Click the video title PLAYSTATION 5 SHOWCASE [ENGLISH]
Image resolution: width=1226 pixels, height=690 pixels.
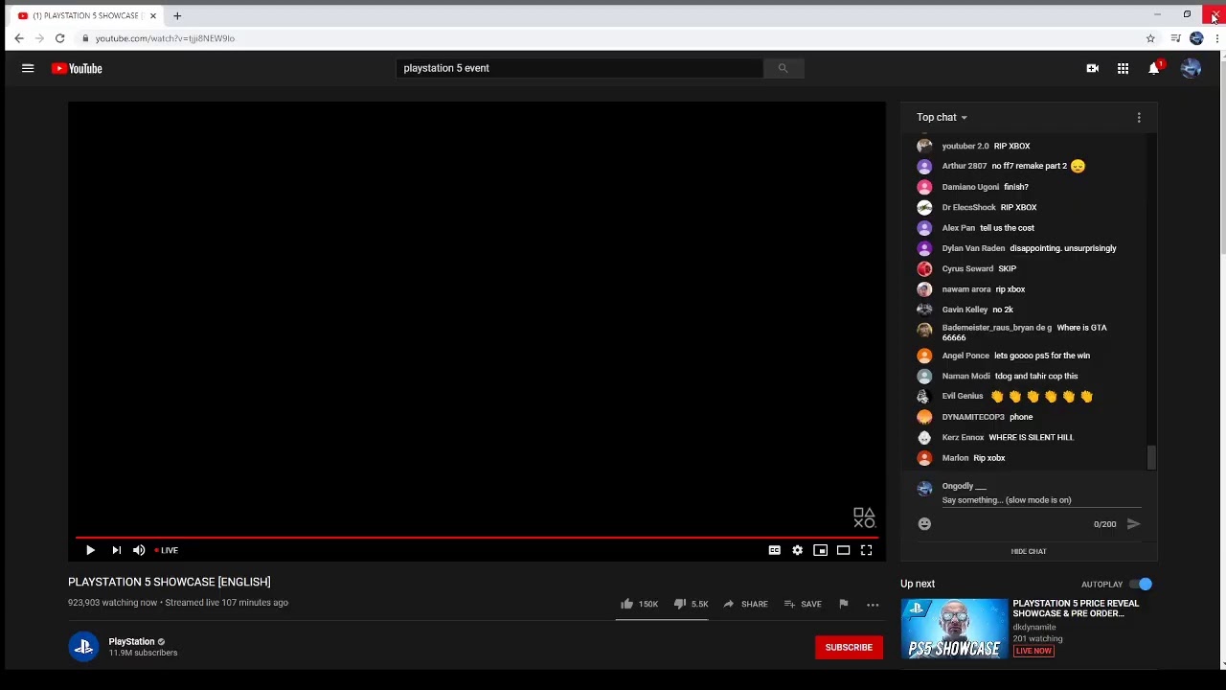(170, 582)
